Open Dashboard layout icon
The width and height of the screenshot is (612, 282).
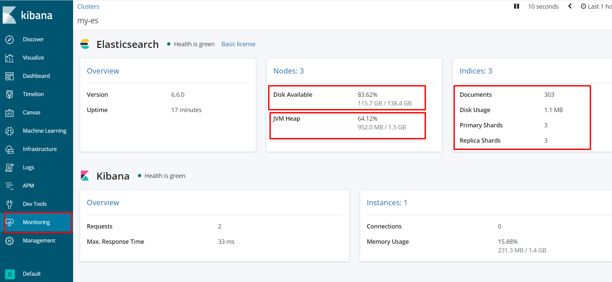coord(10,76)
